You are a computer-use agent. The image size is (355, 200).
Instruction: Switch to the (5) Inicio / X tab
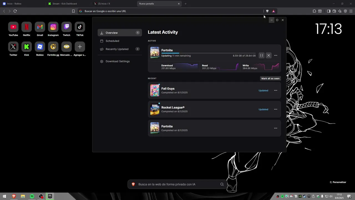pyautogui.click(x=114, y=4)
